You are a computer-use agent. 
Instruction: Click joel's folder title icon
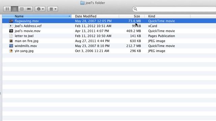(82, 3)
